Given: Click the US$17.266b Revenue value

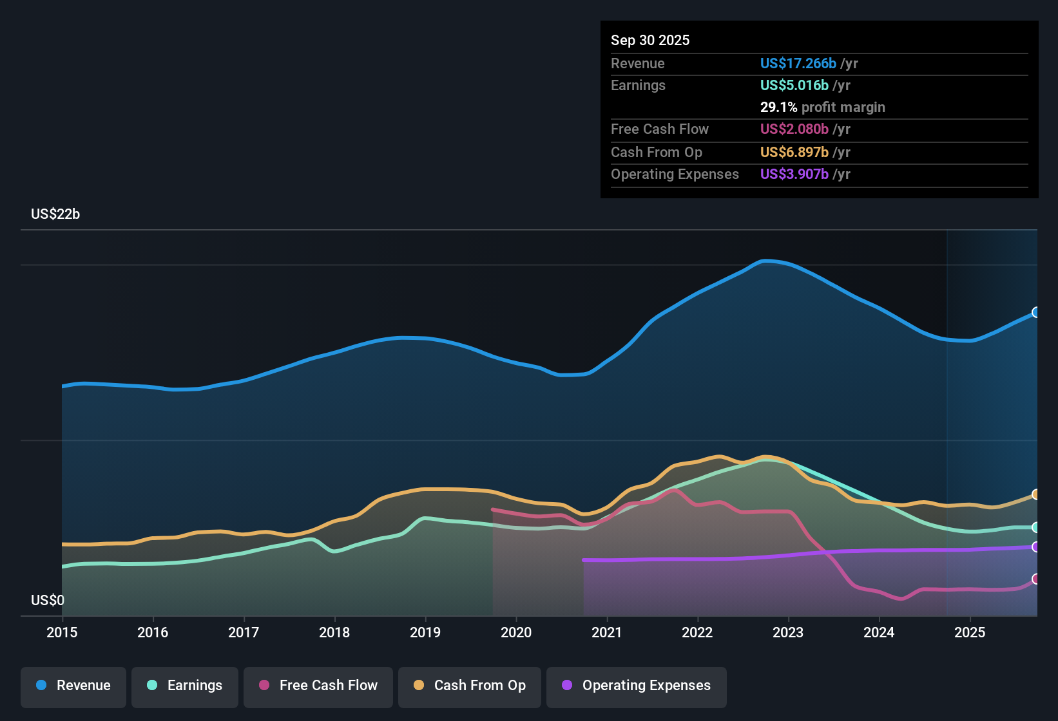Looking at the screenshot, I should (798, 63).
